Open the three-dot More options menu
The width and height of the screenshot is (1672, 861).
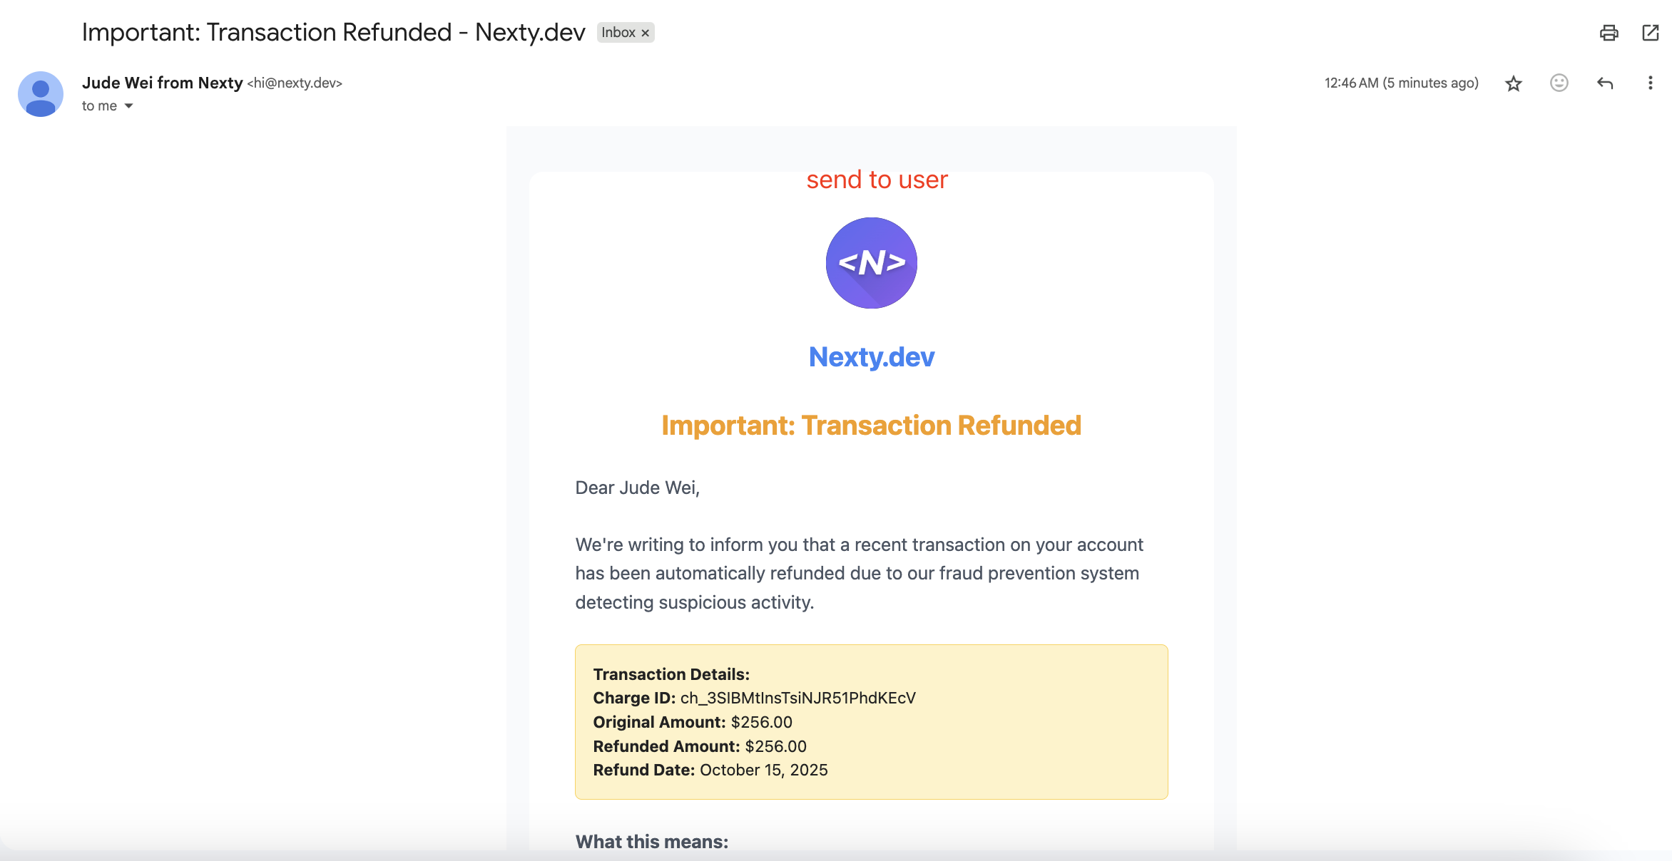1650,83
